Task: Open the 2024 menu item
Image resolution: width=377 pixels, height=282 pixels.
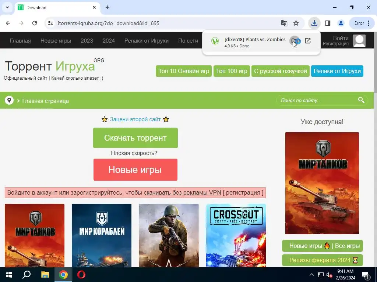Action: click(109, 41)
